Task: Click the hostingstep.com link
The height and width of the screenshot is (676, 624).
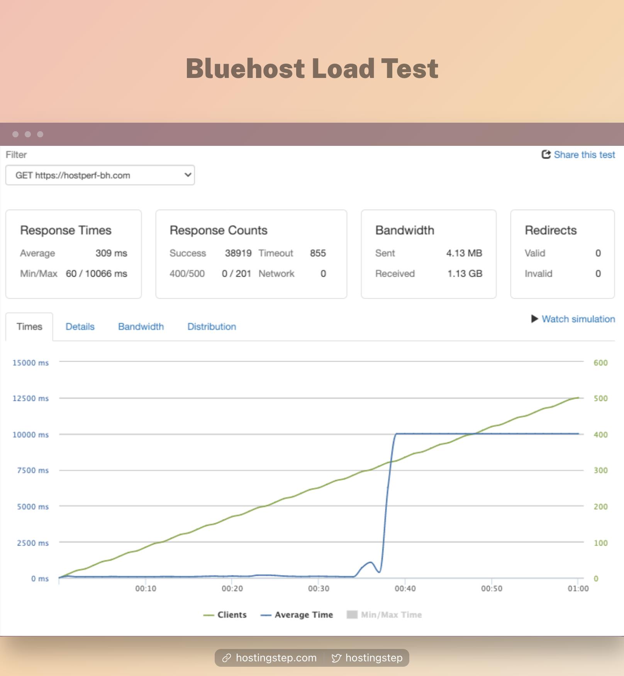Action: 276,658
